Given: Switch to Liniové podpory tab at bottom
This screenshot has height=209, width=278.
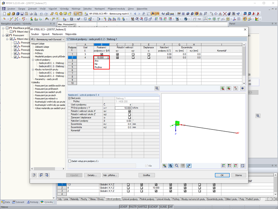Looking at the screenshot, I should tap(130, 199).
